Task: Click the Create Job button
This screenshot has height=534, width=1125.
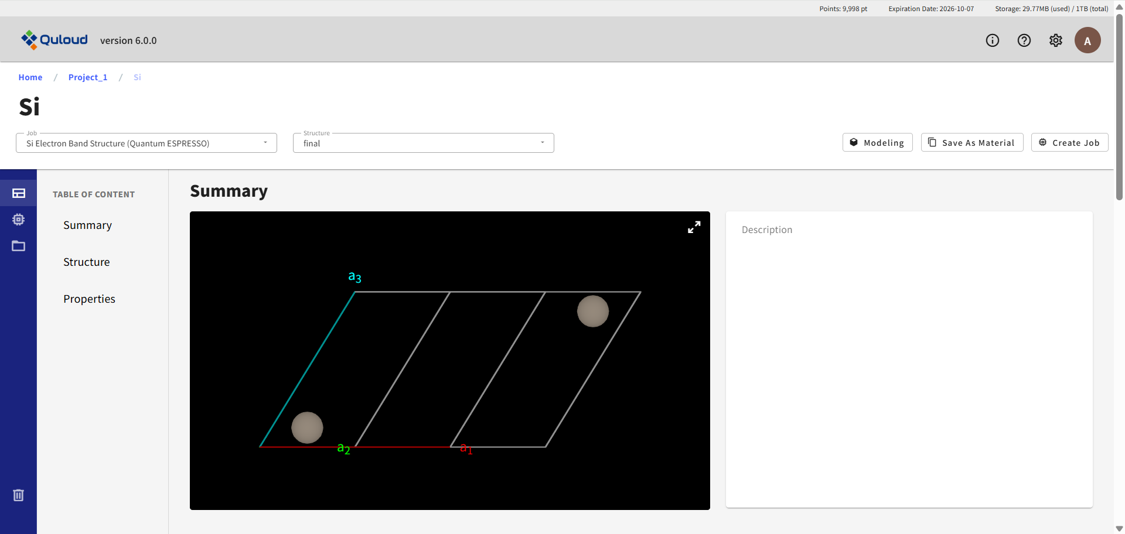Action: coord(1069,143)
